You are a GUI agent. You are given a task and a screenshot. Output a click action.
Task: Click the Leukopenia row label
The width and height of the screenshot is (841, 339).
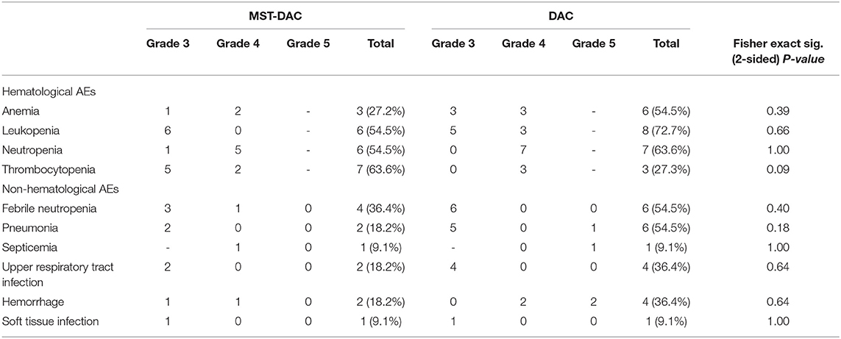(28, 132)
